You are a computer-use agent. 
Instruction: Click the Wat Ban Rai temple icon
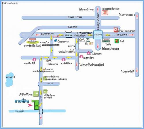coord(72,51)
